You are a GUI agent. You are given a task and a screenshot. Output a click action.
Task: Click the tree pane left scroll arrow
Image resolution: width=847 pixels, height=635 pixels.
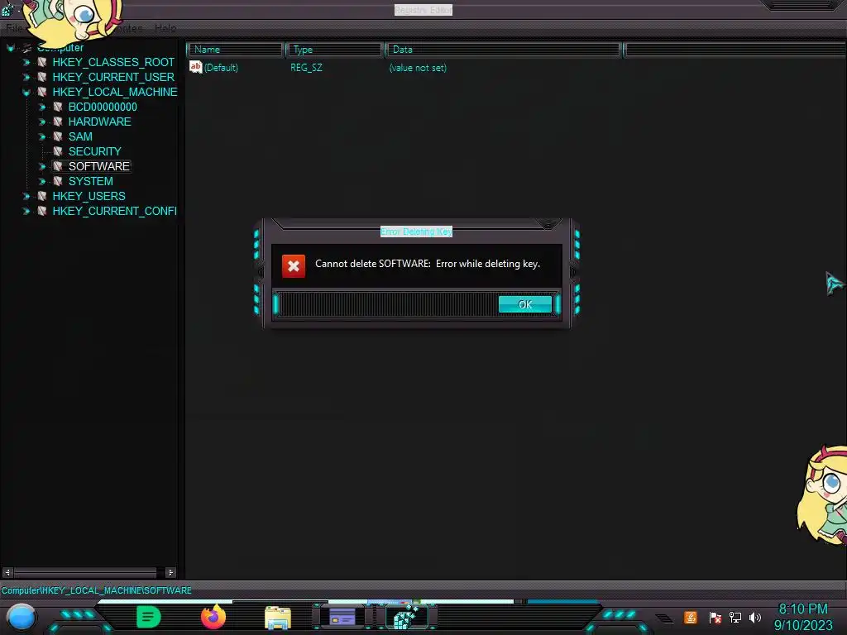7,572
